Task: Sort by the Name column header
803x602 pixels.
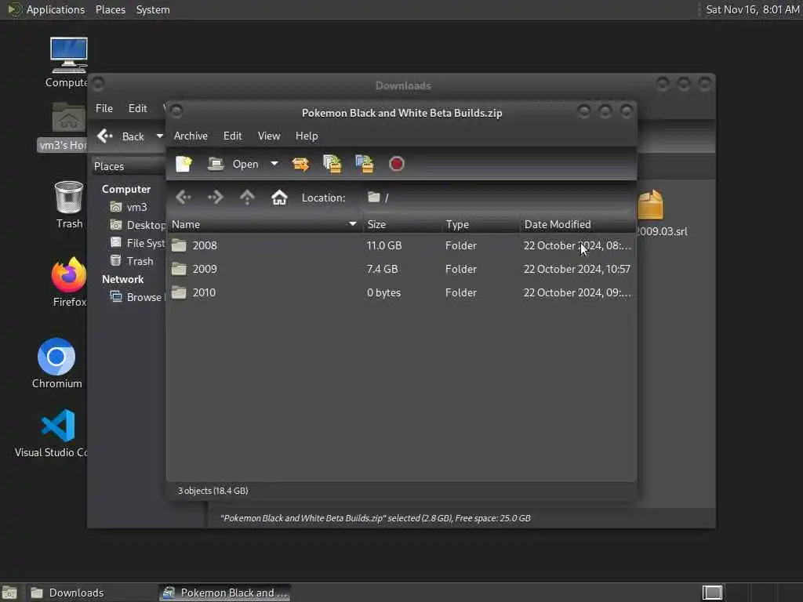Action: click(264, 224)
